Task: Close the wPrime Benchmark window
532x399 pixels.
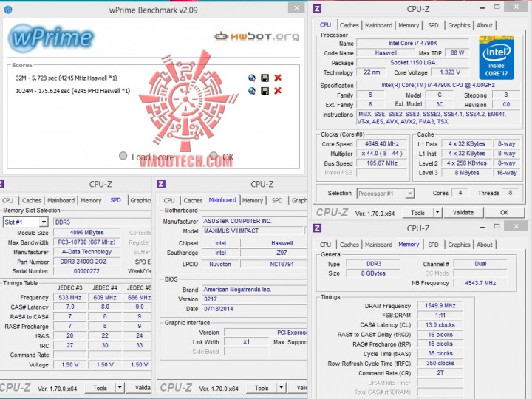Action: (x=296, y=8)
